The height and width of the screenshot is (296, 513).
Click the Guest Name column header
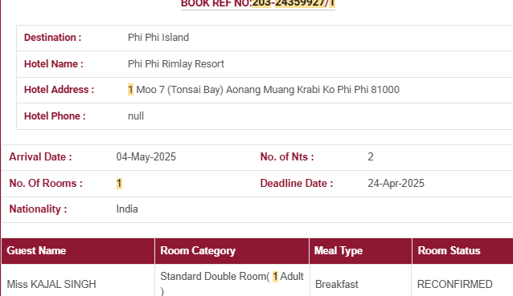click(78, 251)
